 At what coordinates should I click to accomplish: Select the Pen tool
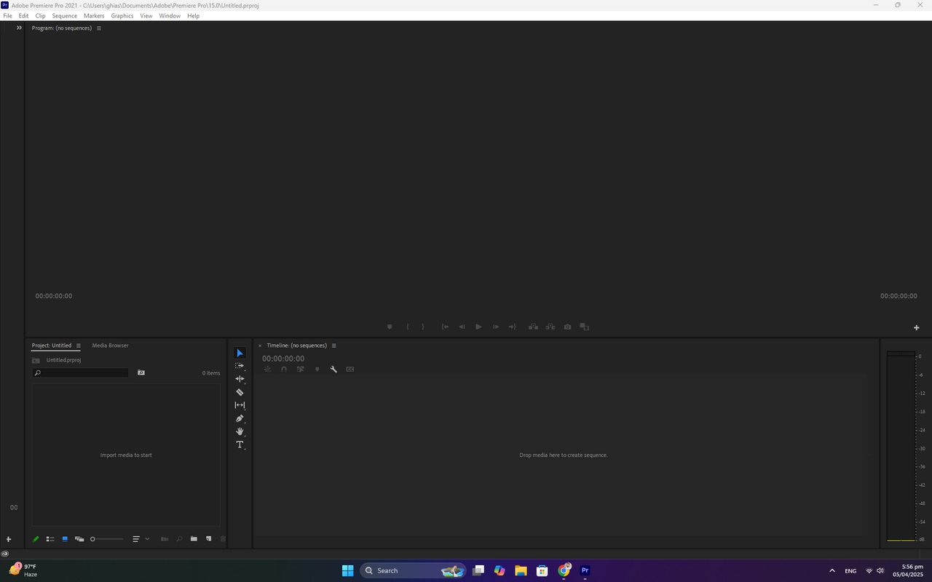(x=240, y=418)
